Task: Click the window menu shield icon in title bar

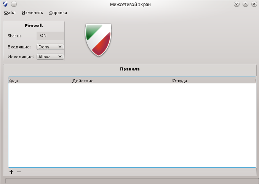Action: tap(5, 4)
